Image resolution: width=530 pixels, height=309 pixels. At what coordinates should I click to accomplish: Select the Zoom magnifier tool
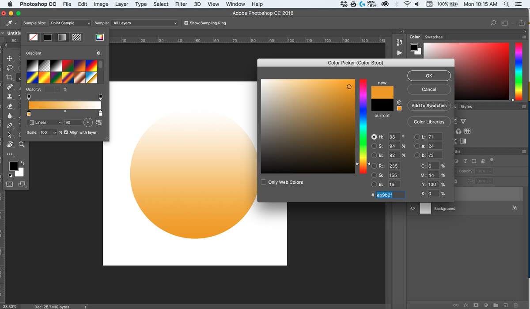pyautogui.click(x=22, y=144)
